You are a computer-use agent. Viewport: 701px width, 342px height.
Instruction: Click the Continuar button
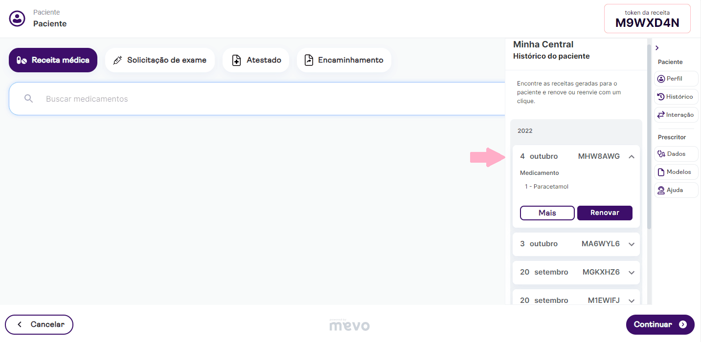tap(660, 324)
